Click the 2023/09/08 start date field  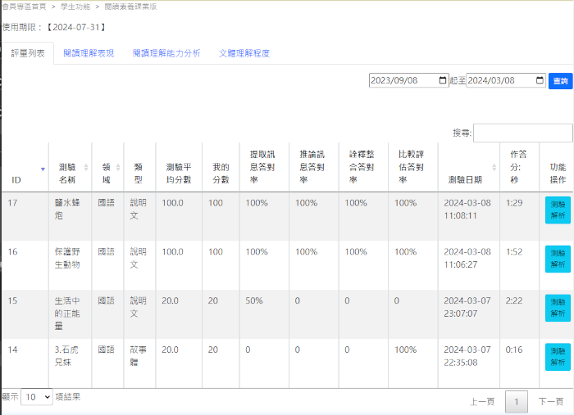point(402,80)
